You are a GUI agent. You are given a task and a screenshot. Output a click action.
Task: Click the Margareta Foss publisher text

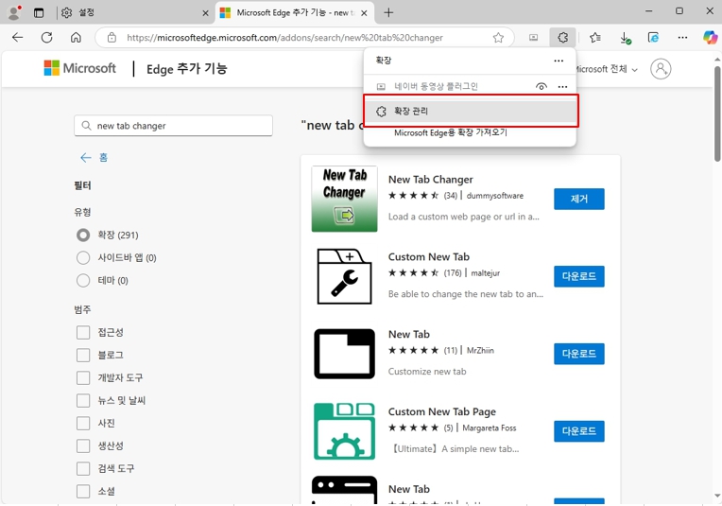tap(489, 427)
